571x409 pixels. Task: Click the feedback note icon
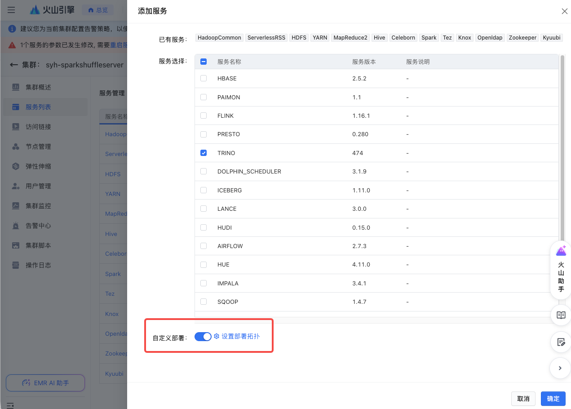point(561,342)
